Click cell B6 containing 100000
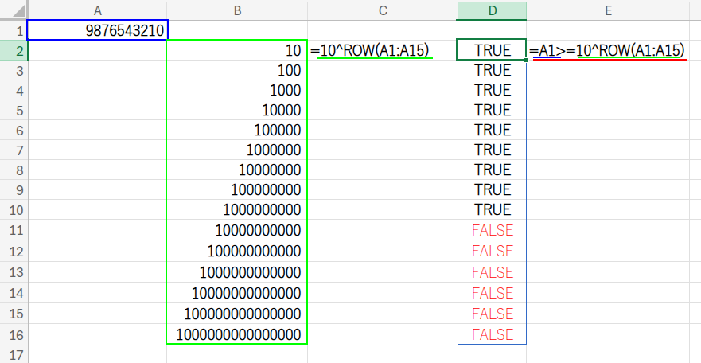 pos(237,130)
